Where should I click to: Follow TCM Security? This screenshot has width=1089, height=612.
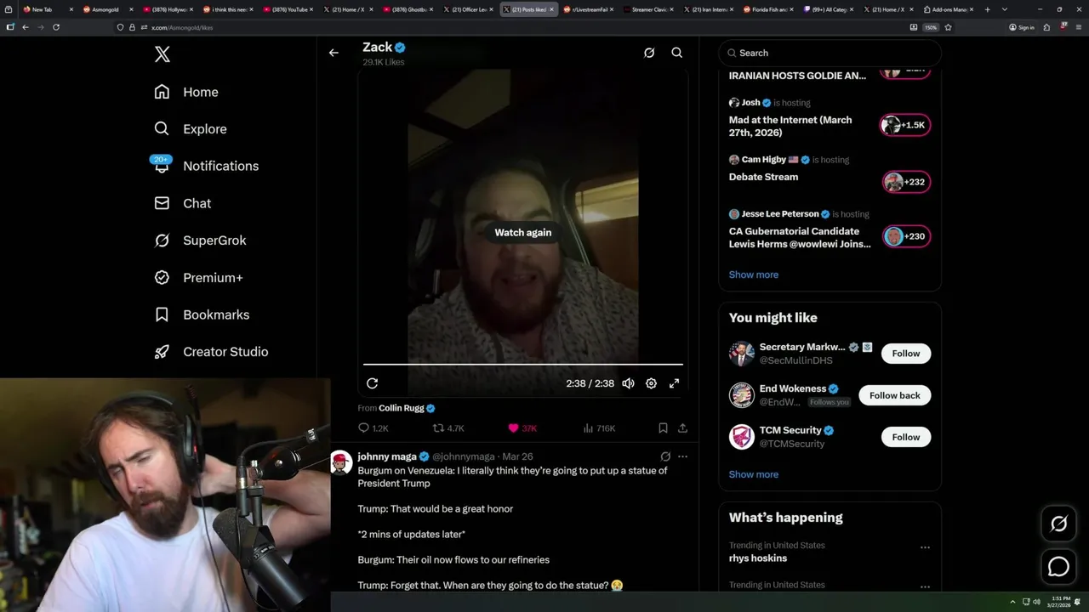click(x=906, y=437)
